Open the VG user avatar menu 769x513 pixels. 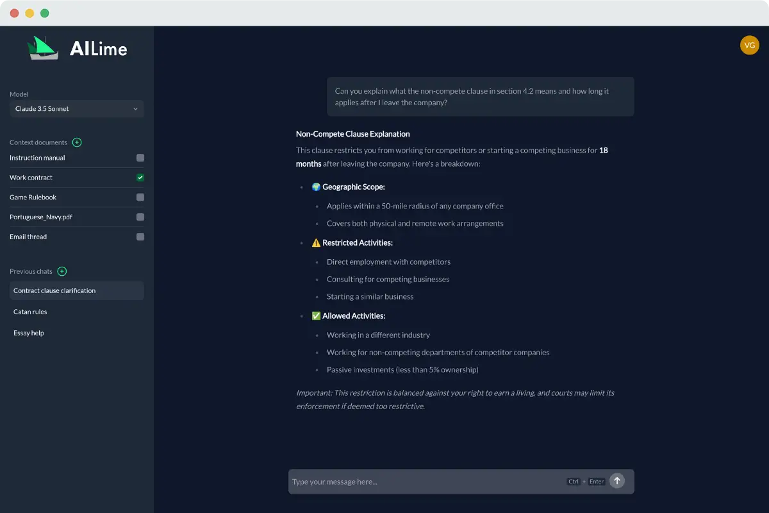[x=749, y=45]
